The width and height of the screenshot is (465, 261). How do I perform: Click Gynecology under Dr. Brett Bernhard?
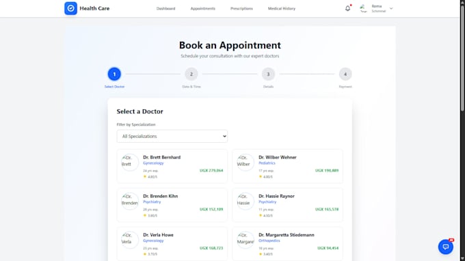tap(153, 163)
